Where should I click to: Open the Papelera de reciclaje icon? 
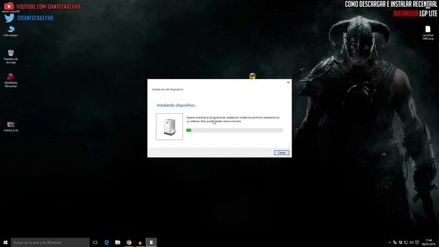(x=11, y=56)
